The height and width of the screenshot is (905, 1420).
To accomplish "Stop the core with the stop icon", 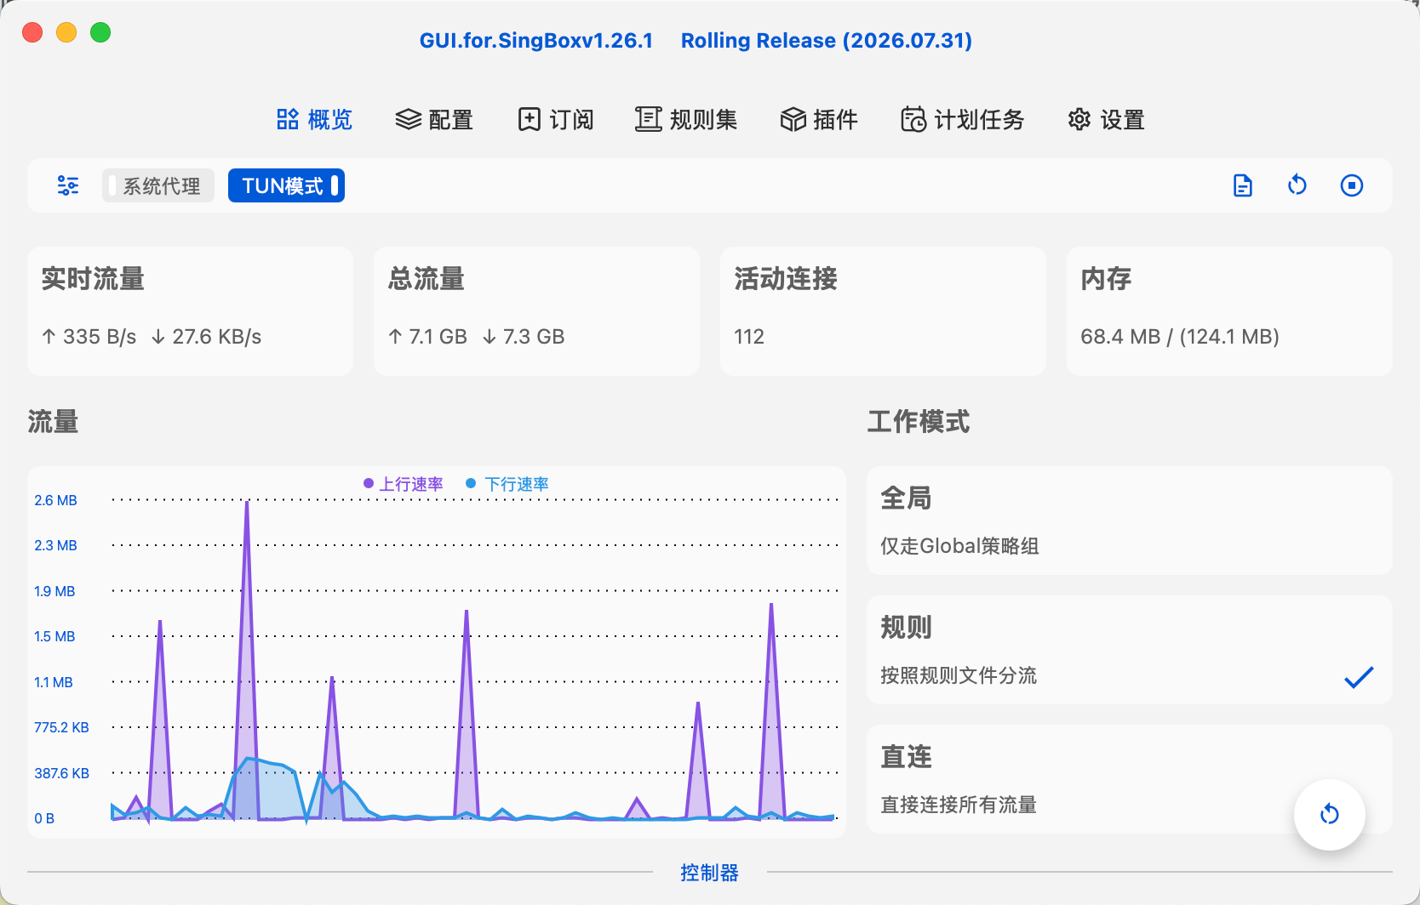I will [1352, 185].
